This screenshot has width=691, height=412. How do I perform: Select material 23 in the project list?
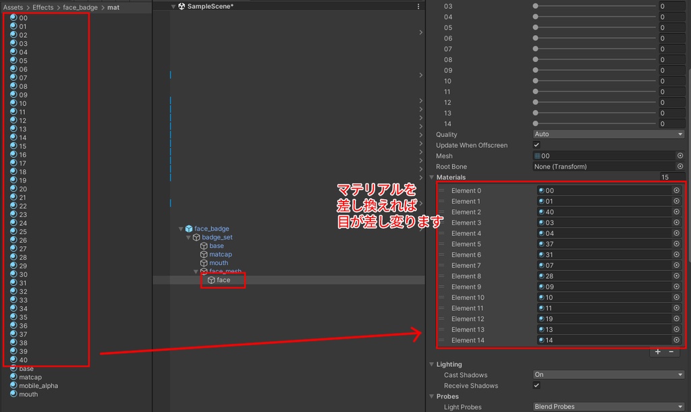tap(18, 215)
